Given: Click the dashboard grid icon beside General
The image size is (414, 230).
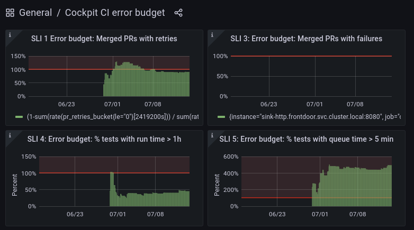Looking at the screenshot, I should (x=10, y=13).
